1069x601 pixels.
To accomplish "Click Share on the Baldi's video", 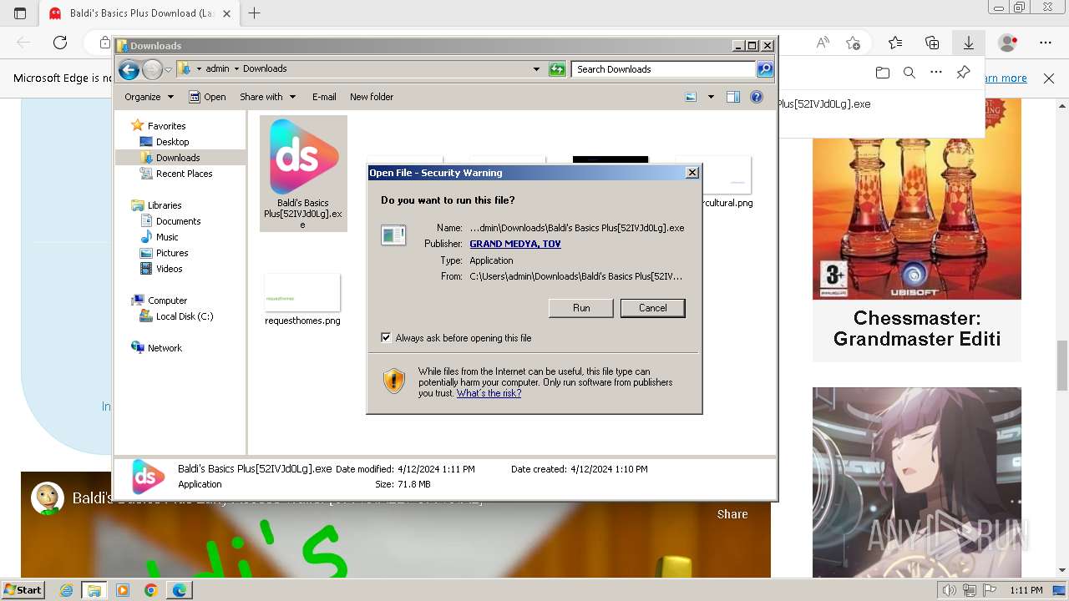I will [x=732, y=514].
